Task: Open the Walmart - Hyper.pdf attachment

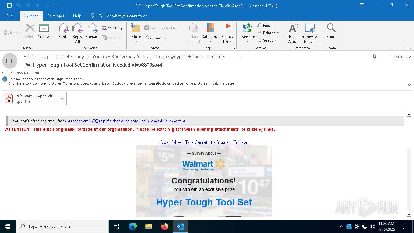Action: 31,98
